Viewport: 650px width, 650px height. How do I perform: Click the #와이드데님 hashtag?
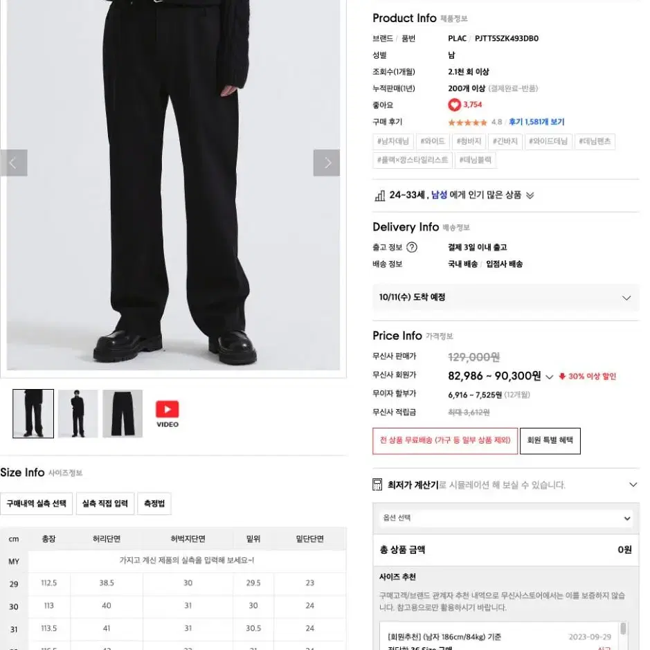click(x=548, y=141)
